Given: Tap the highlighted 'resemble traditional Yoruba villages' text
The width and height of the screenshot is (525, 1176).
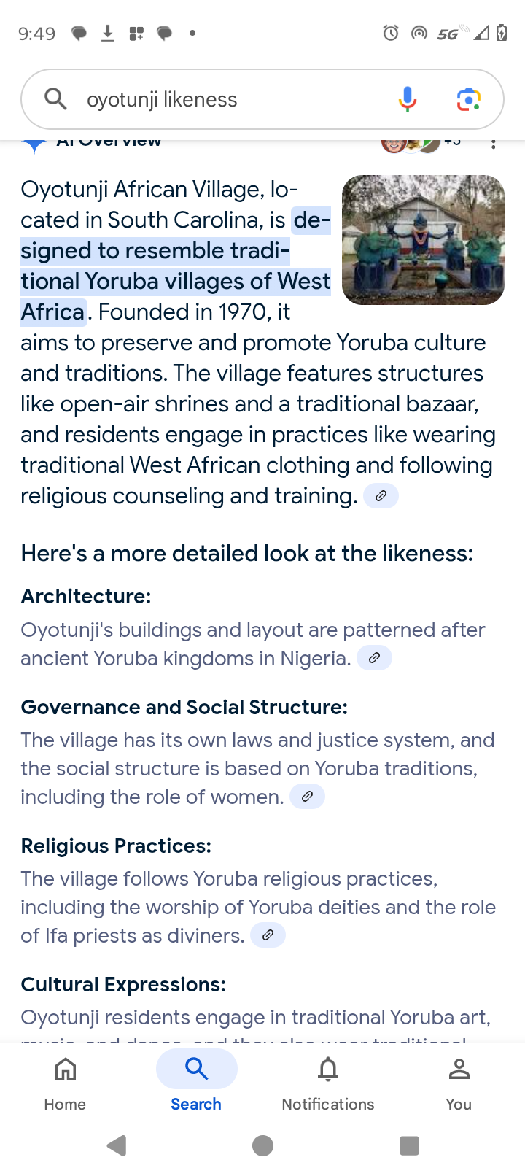Looking at the screenshot, I should pyautogui.click(x=175, y=266).
